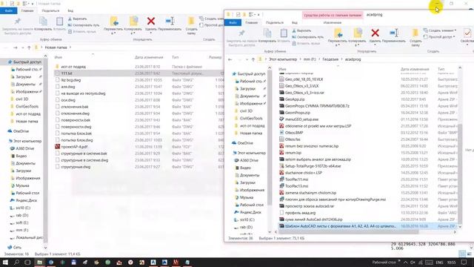Open the Вид tab in Новая папка window
Screen dimensions: 474x267
[x=70, y=11]
